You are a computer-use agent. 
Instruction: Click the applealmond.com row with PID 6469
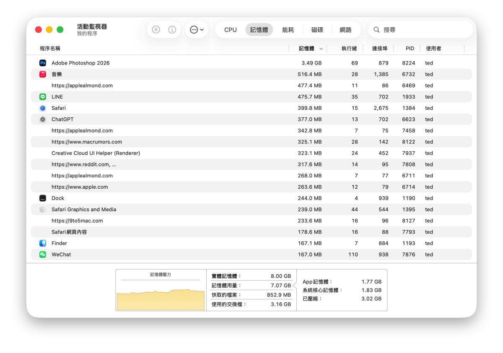pos(251,86)
